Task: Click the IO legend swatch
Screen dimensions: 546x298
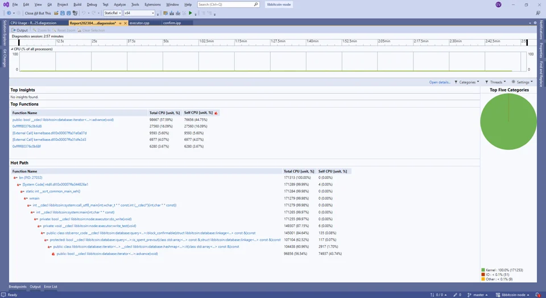Action: pyautogui.click(x=483, y=275)
